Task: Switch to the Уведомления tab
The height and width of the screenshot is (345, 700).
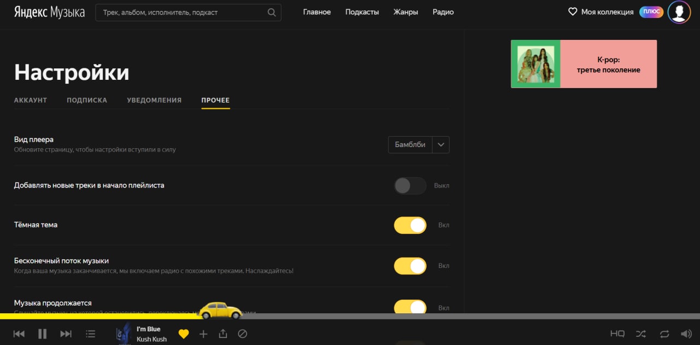Action: coord(154,100)
